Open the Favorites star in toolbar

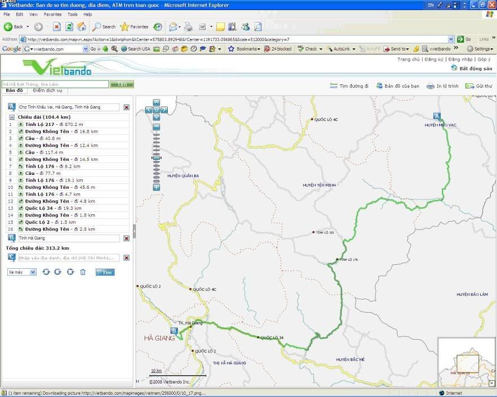[x=134, y=27]
